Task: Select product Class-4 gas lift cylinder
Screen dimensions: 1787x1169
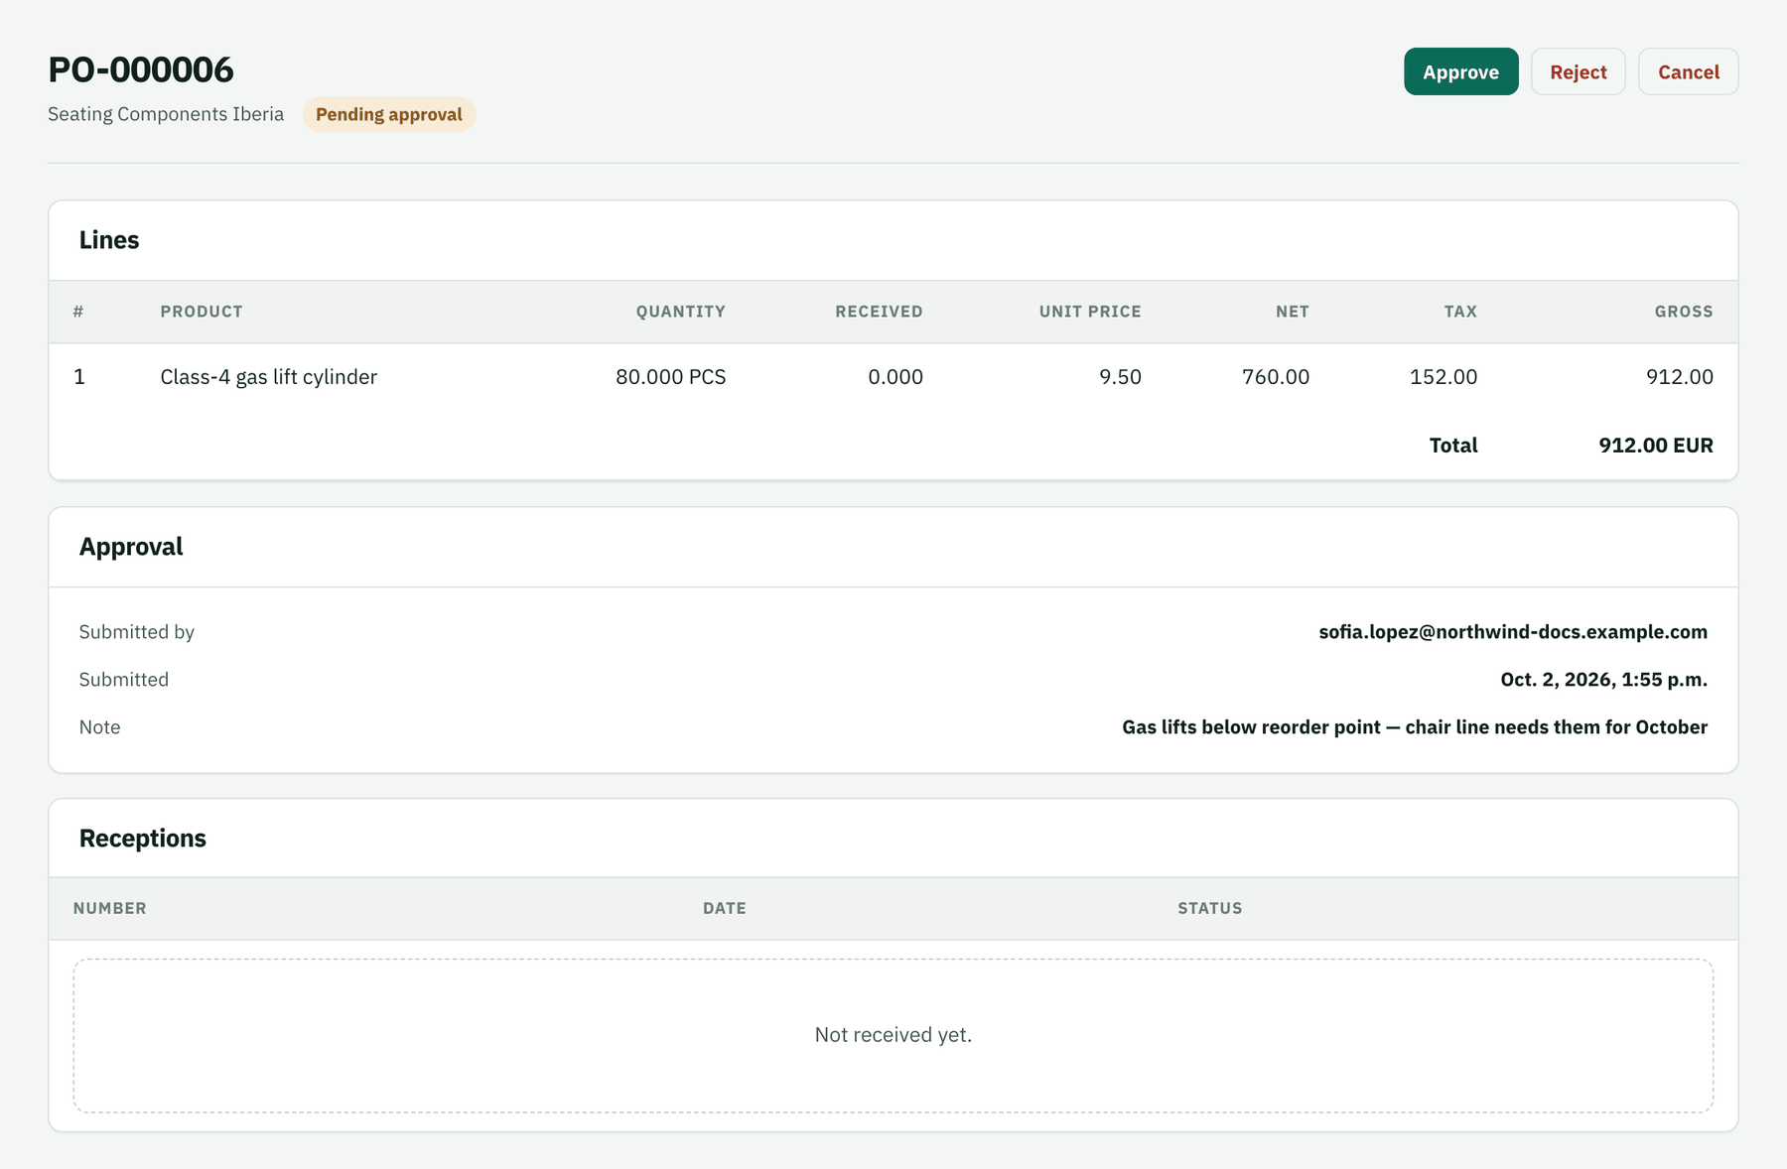Action: click(269, 377)
